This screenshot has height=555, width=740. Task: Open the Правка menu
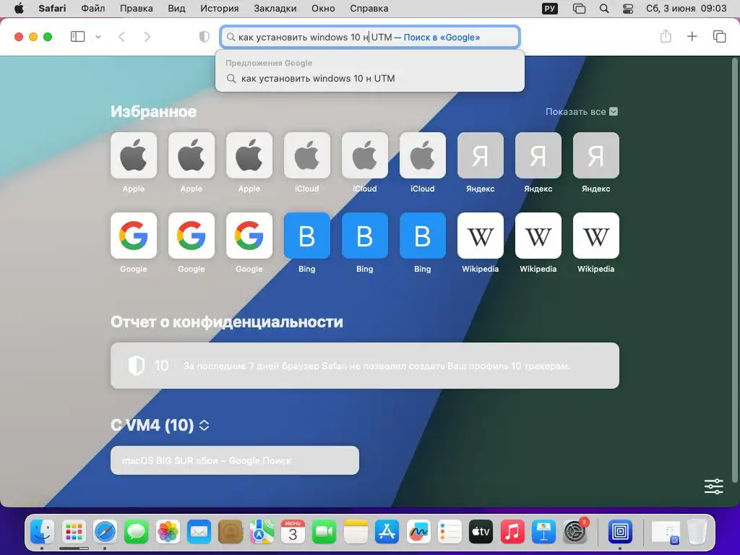(x=137, y=9)
